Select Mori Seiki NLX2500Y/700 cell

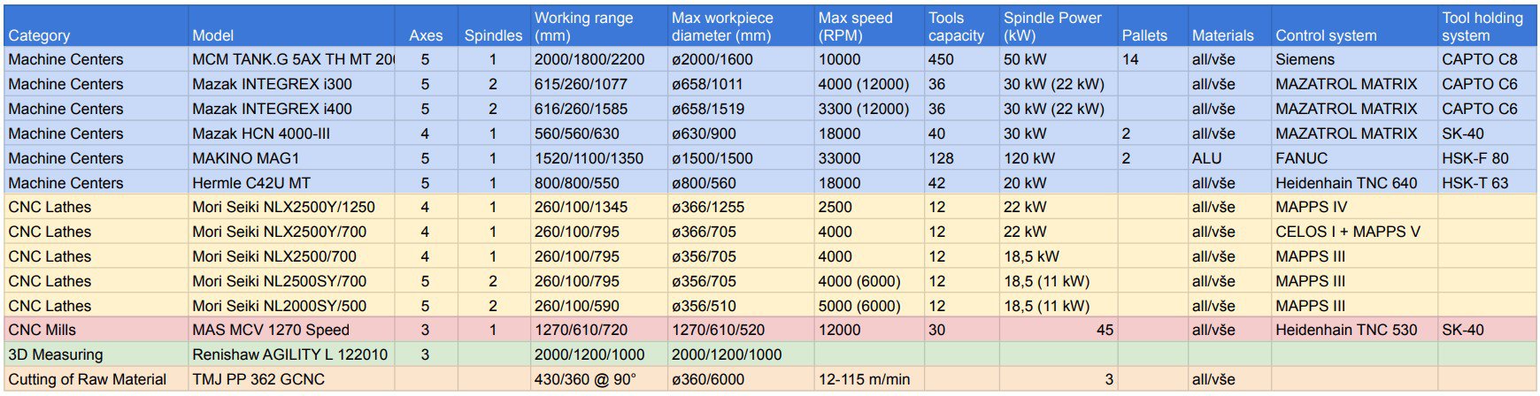[291, 232]
